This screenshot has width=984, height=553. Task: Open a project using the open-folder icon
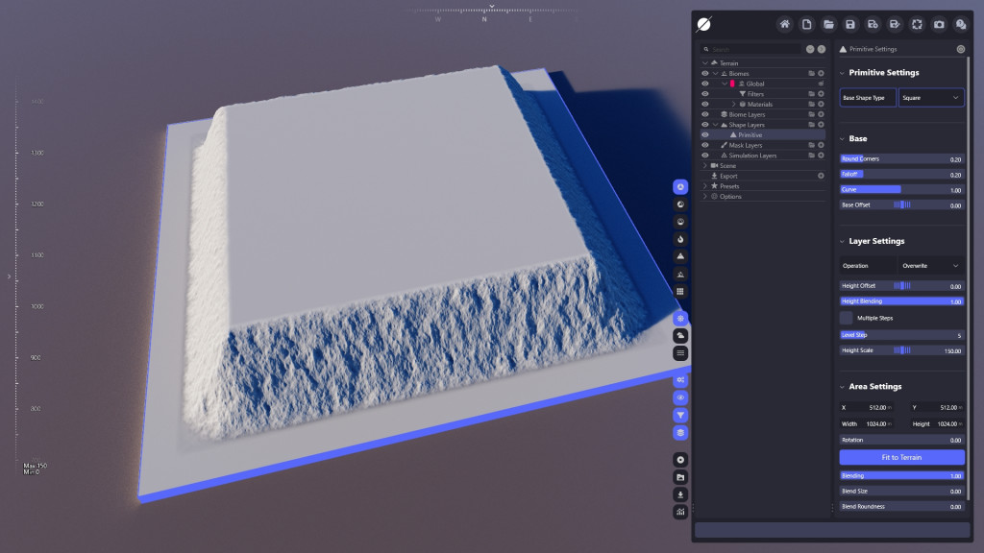pos(828,24)
